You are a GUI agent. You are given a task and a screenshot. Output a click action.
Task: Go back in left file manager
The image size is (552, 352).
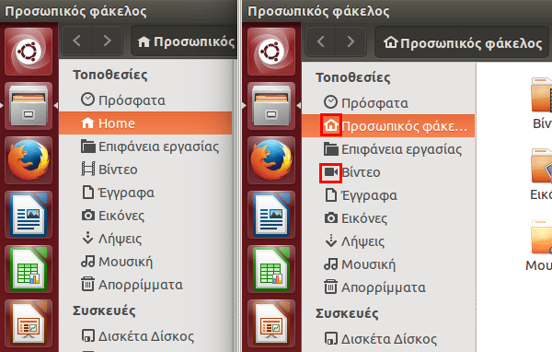pos(76,41)
